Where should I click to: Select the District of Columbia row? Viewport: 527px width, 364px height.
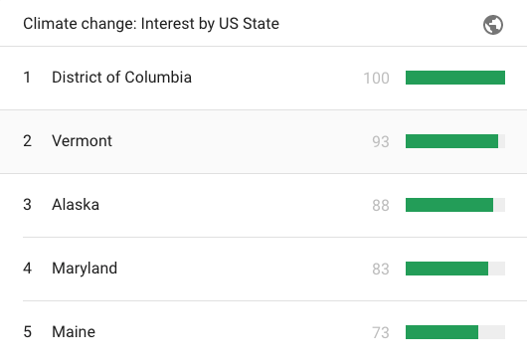click(263, 78)
